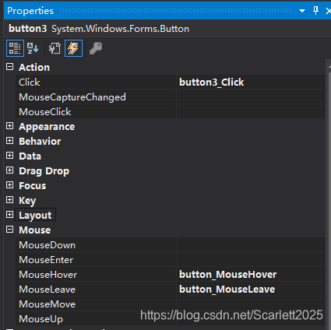This screenshot has height=330, width=331.
Task: Sort properties alphabetically via A-Z icon
Action: coord(33,48)
